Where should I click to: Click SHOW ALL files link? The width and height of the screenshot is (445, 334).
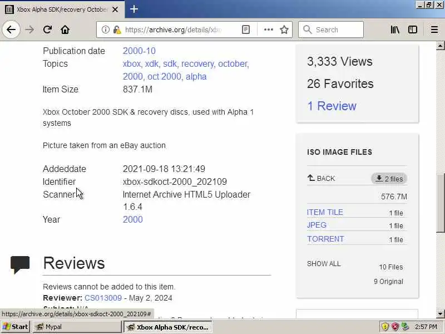324,263
